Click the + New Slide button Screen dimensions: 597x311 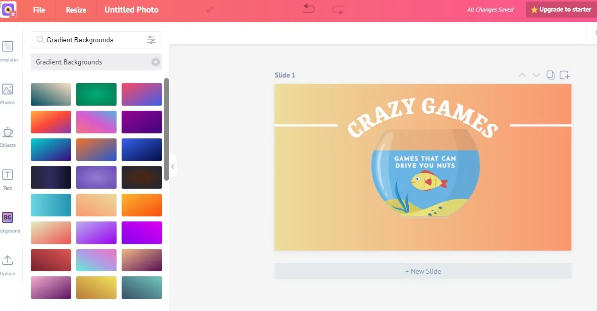423,271
